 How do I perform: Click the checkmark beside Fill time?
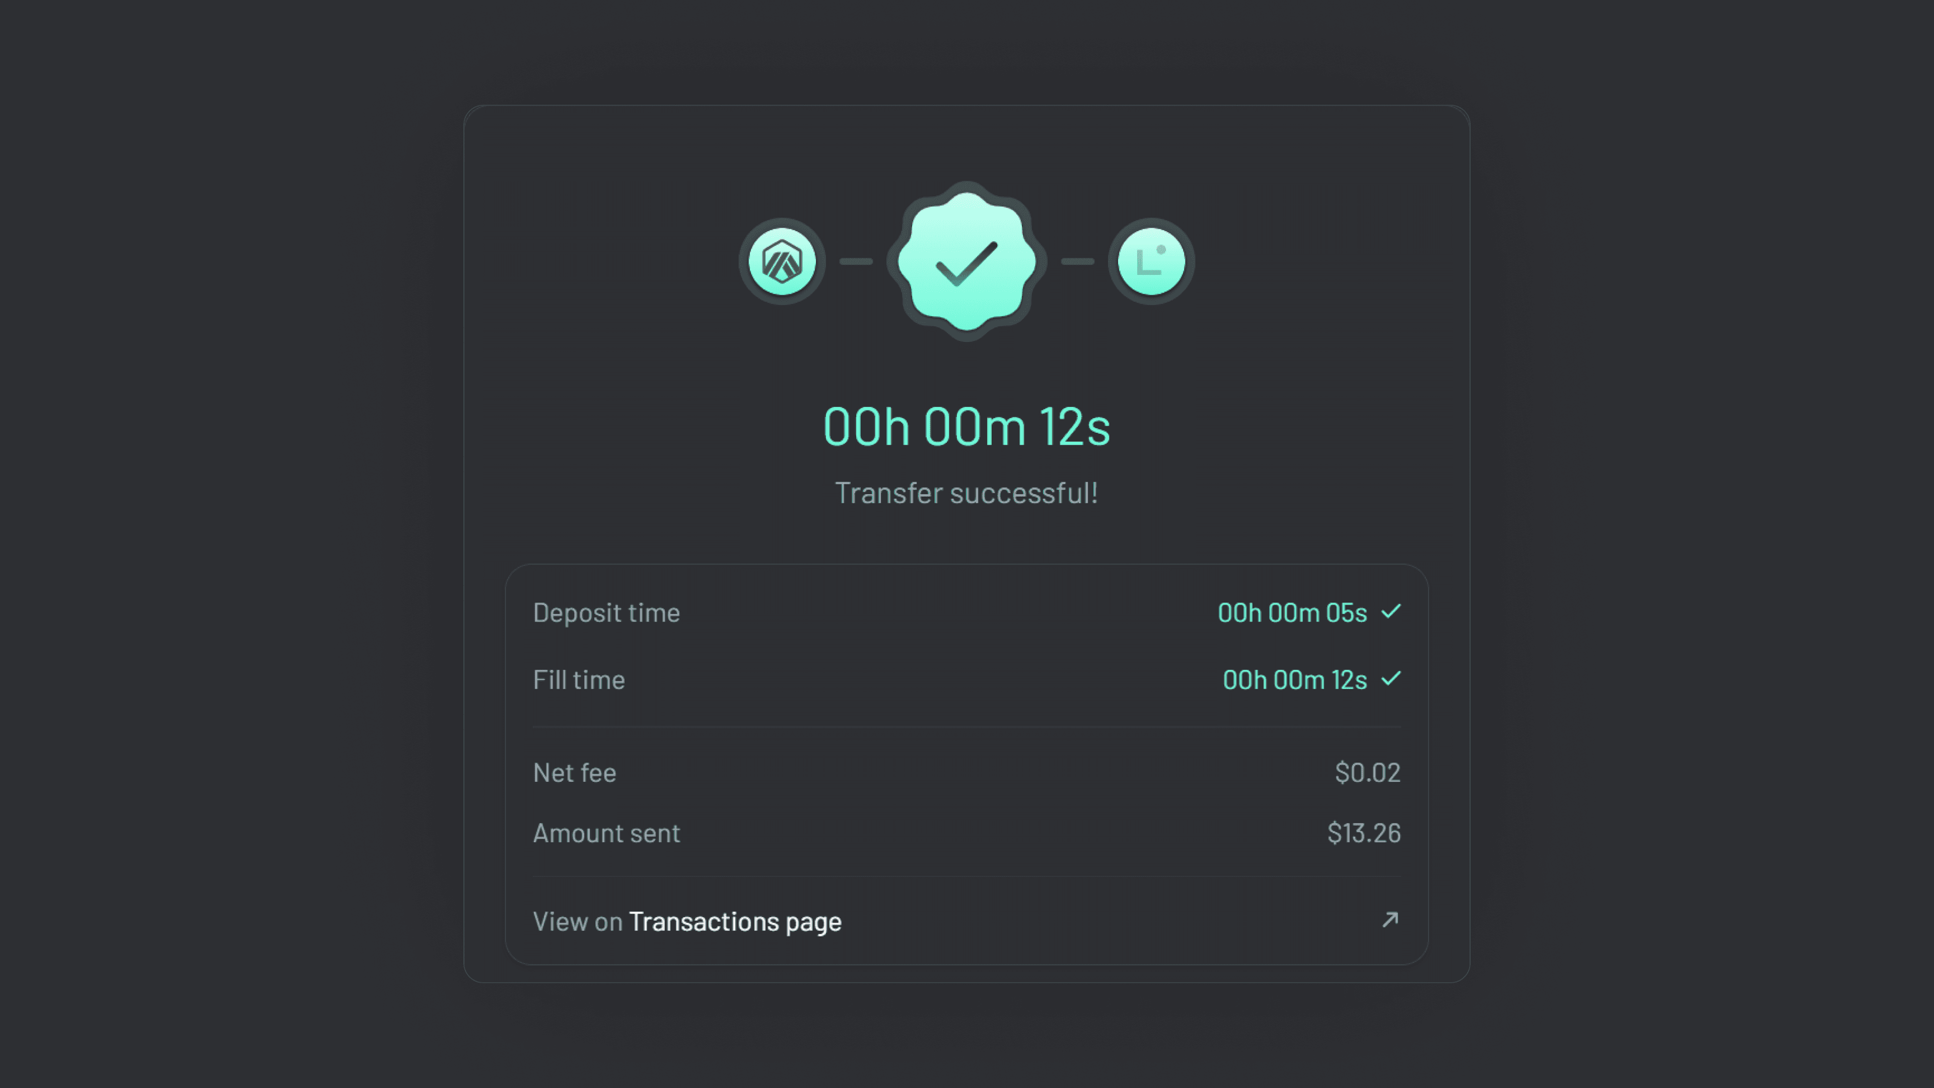pos(1393,679)
